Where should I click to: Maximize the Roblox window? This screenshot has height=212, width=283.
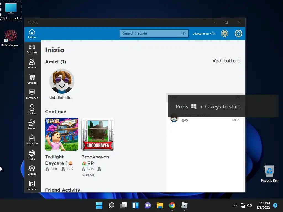(226, 22)
